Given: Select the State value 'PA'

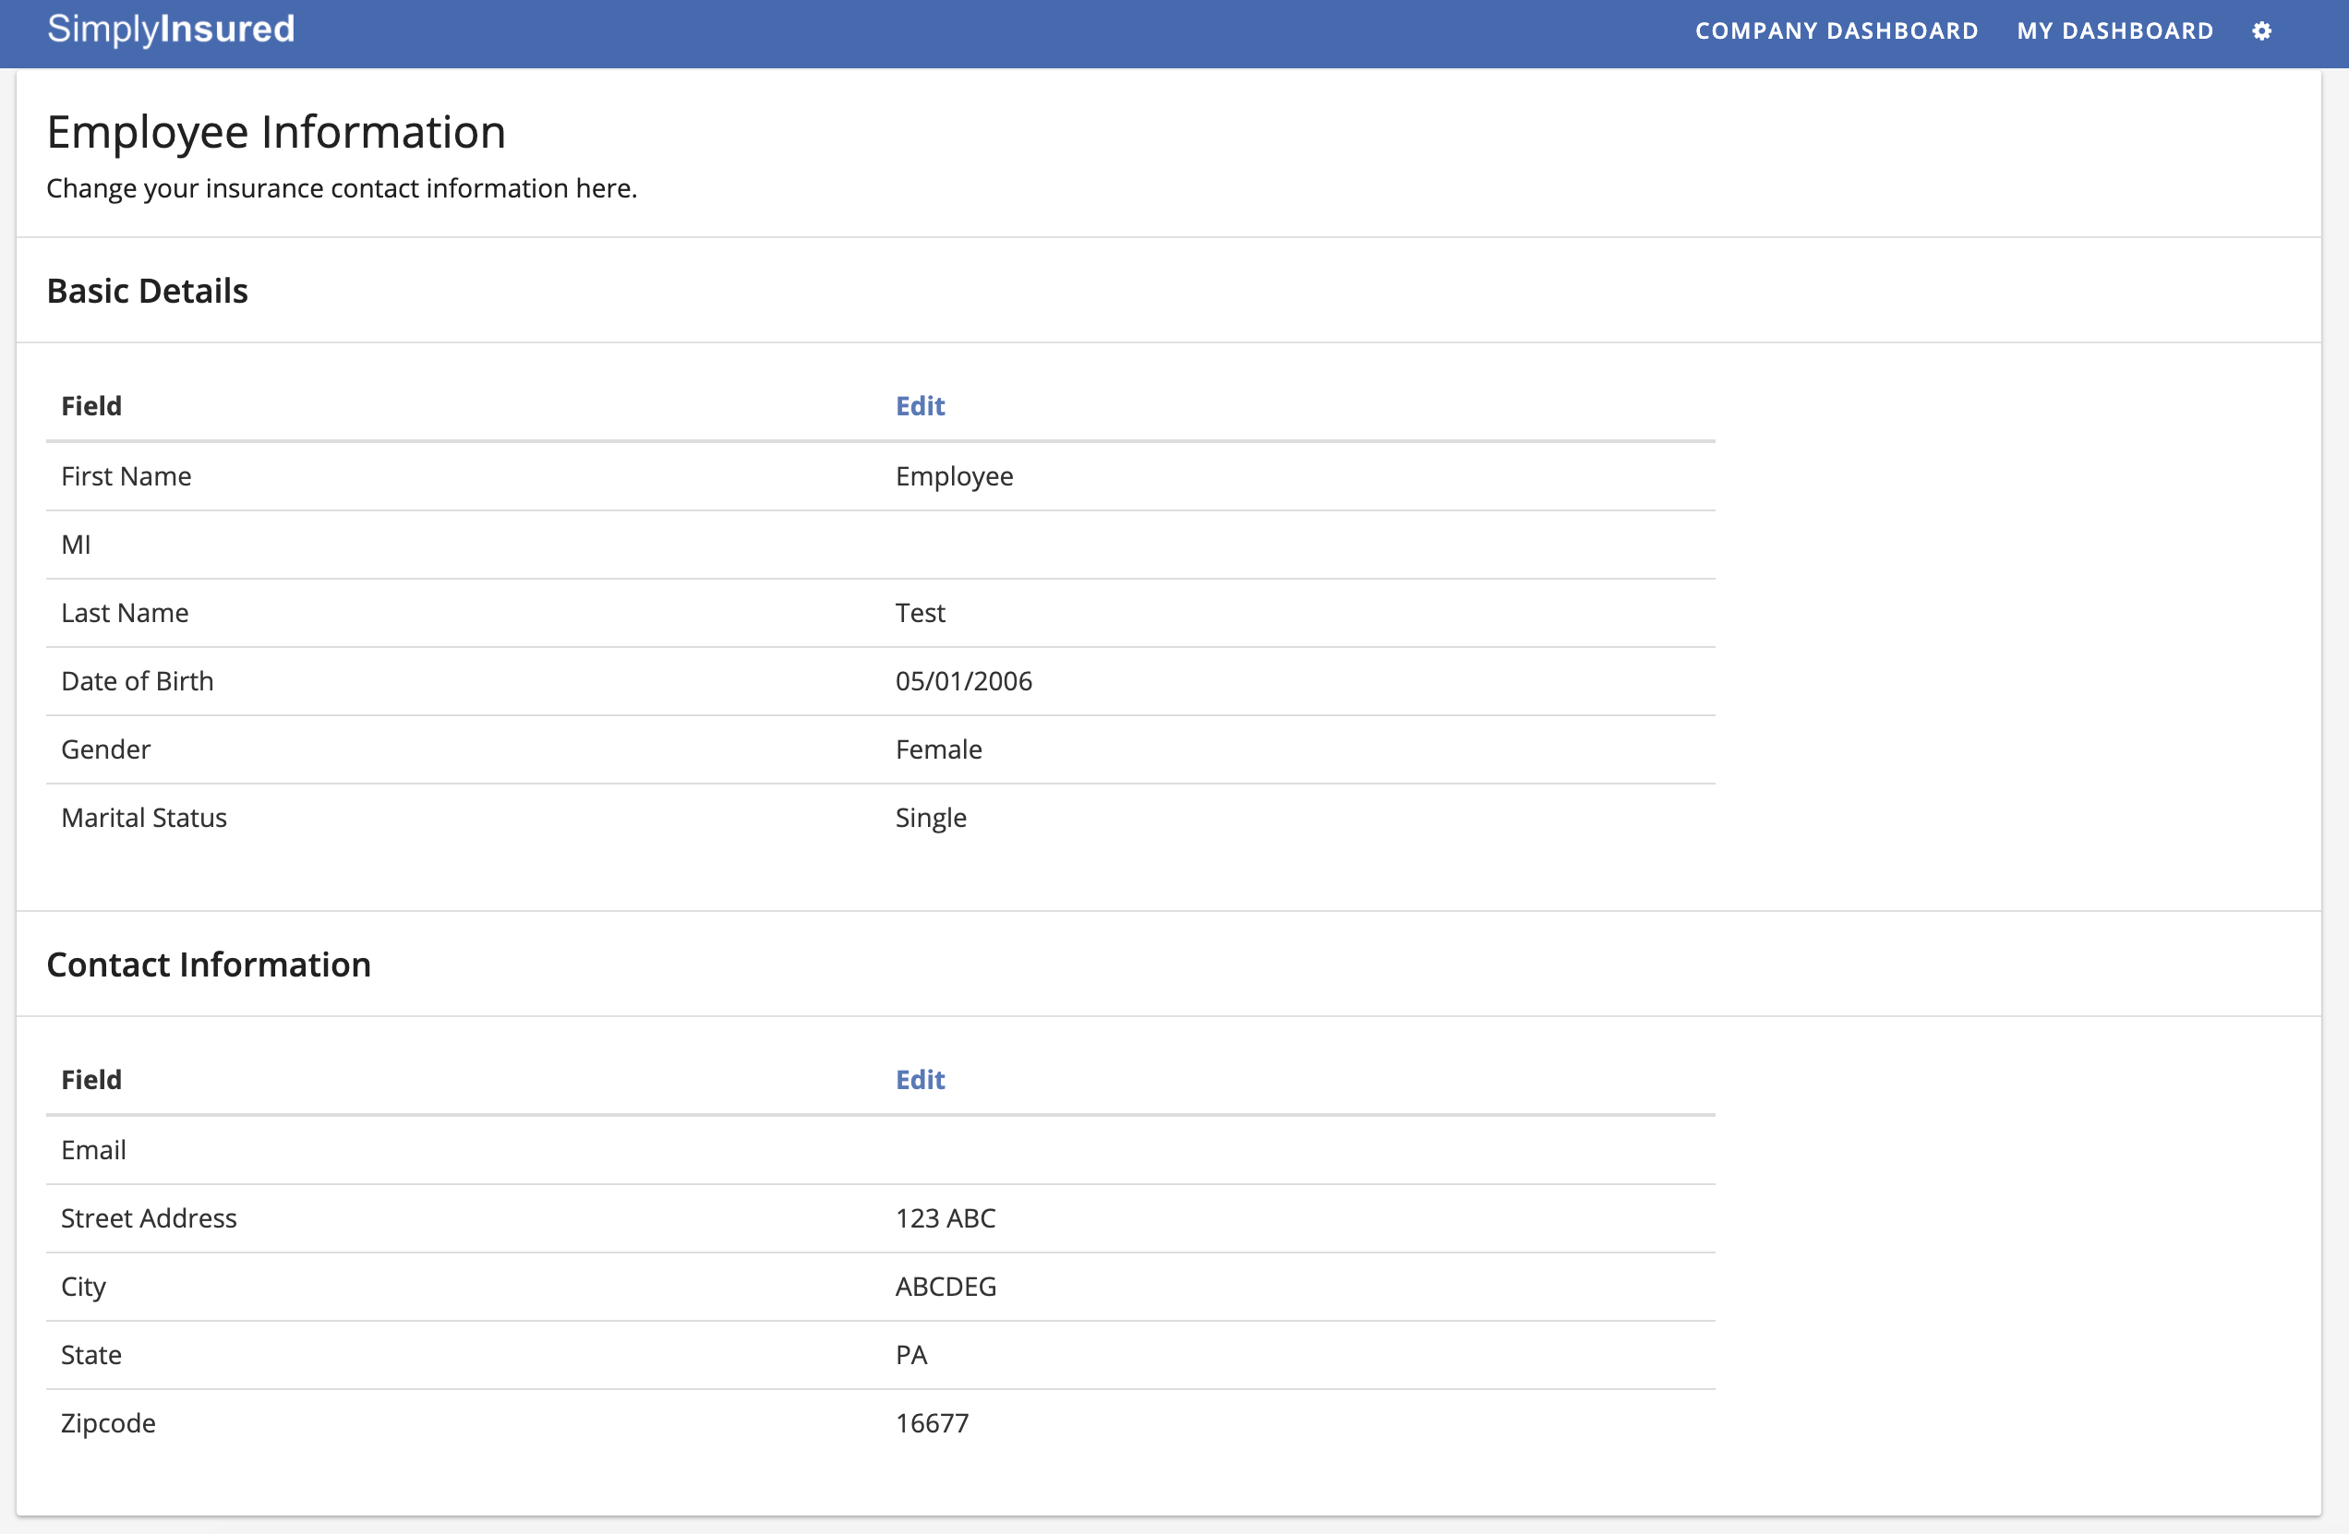Looking at the screenshot, I should (911, 1354).
